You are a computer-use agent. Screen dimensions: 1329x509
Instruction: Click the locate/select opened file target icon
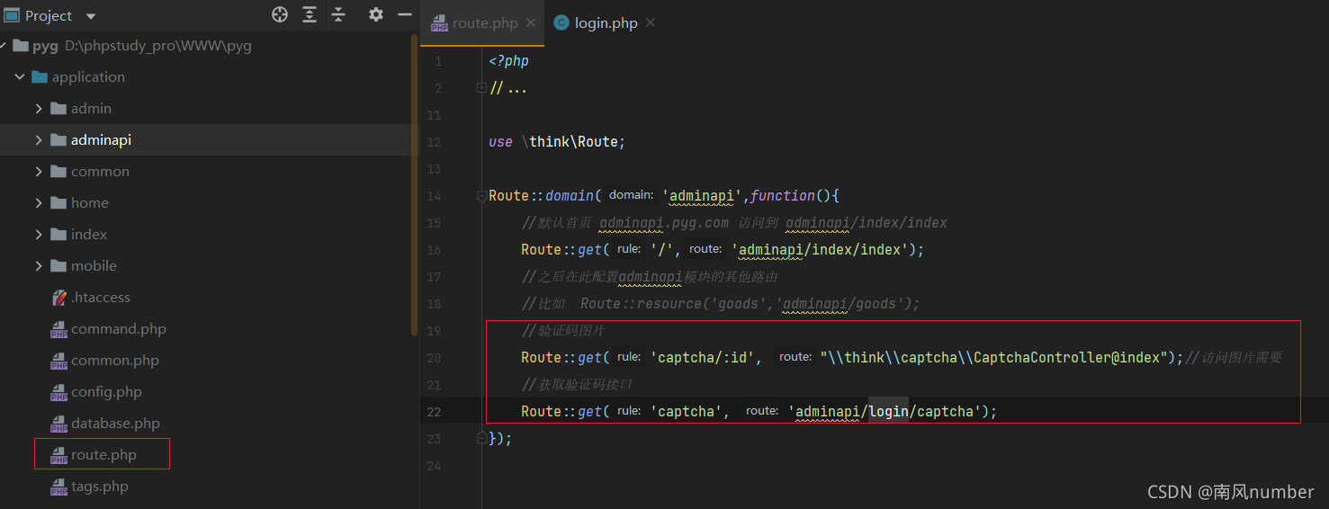tap(280, 14)
